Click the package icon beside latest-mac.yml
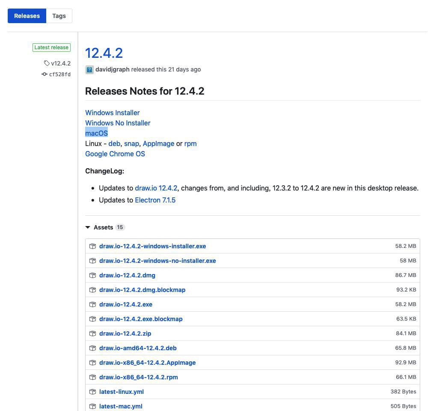 click(x=92, y=406)
